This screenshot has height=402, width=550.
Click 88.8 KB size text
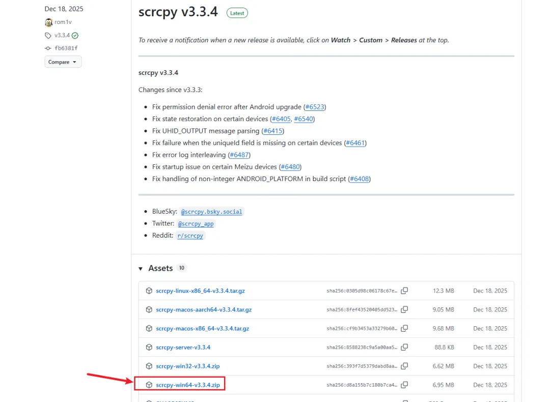[445, 347]
